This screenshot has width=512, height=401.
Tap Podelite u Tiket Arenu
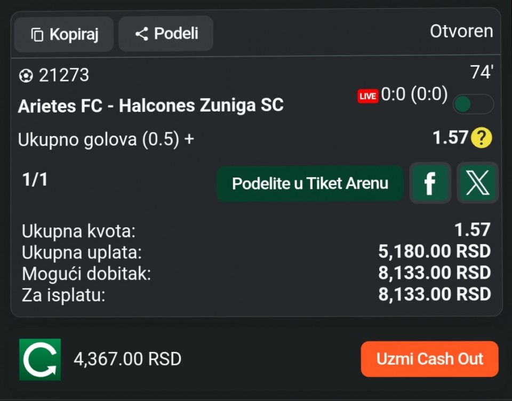tap(310, 183)
